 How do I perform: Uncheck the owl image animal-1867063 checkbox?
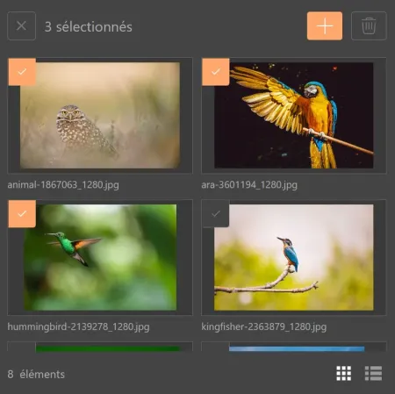[22, 72]
